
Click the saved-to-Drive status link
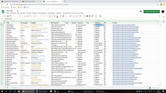[73, 13]
